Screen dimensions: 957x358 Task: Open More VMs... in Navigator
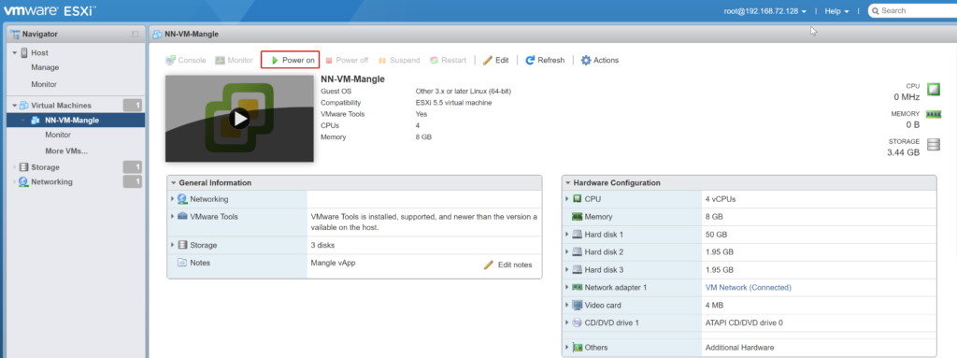coord(66,150)
